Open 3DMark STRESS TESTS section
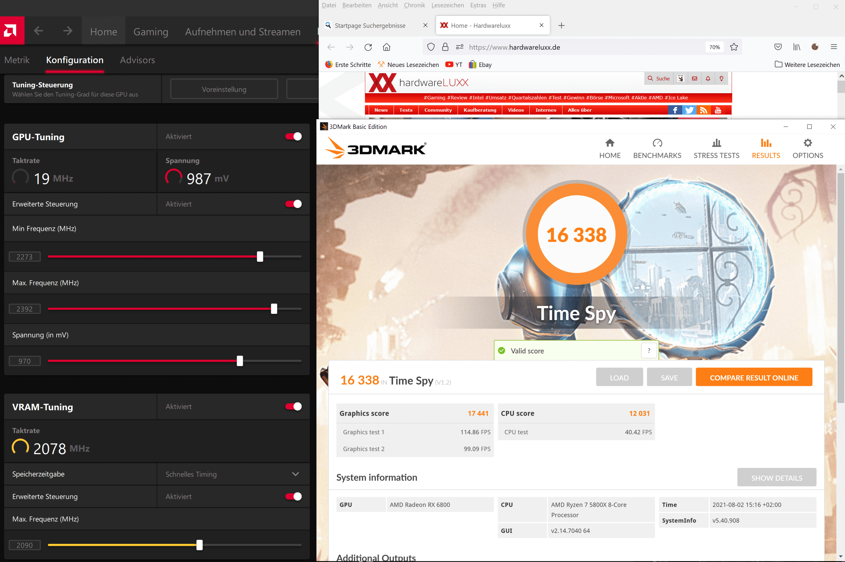This screenshot has width=845, height=562. (x=716, y=149)
